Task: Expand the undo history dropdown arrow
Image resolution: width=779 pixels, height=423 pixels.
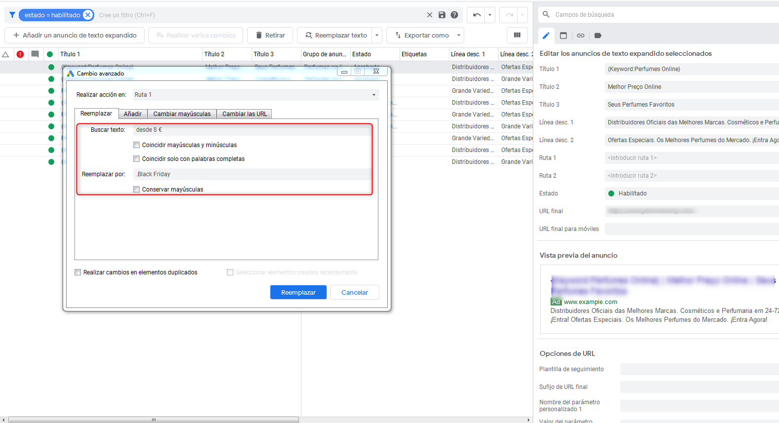Action: 490,15
